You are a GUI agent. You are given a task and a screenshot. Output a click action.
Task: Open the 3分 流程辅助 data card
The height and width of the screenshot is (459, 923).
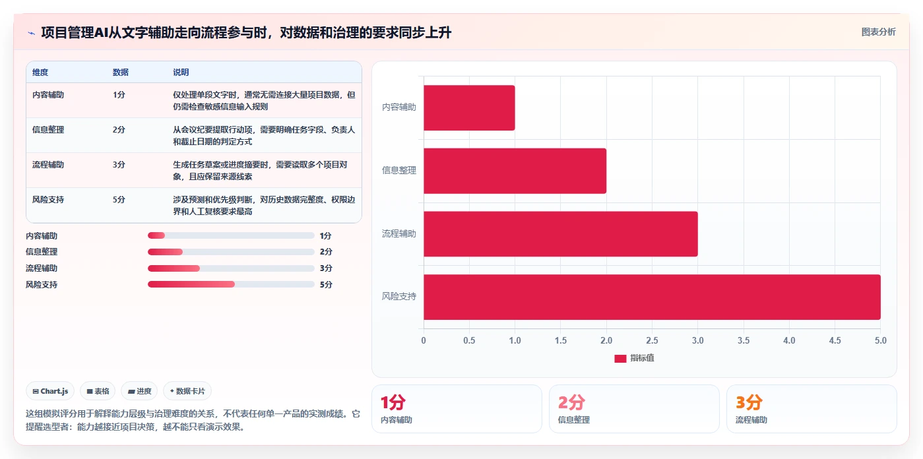812,409
